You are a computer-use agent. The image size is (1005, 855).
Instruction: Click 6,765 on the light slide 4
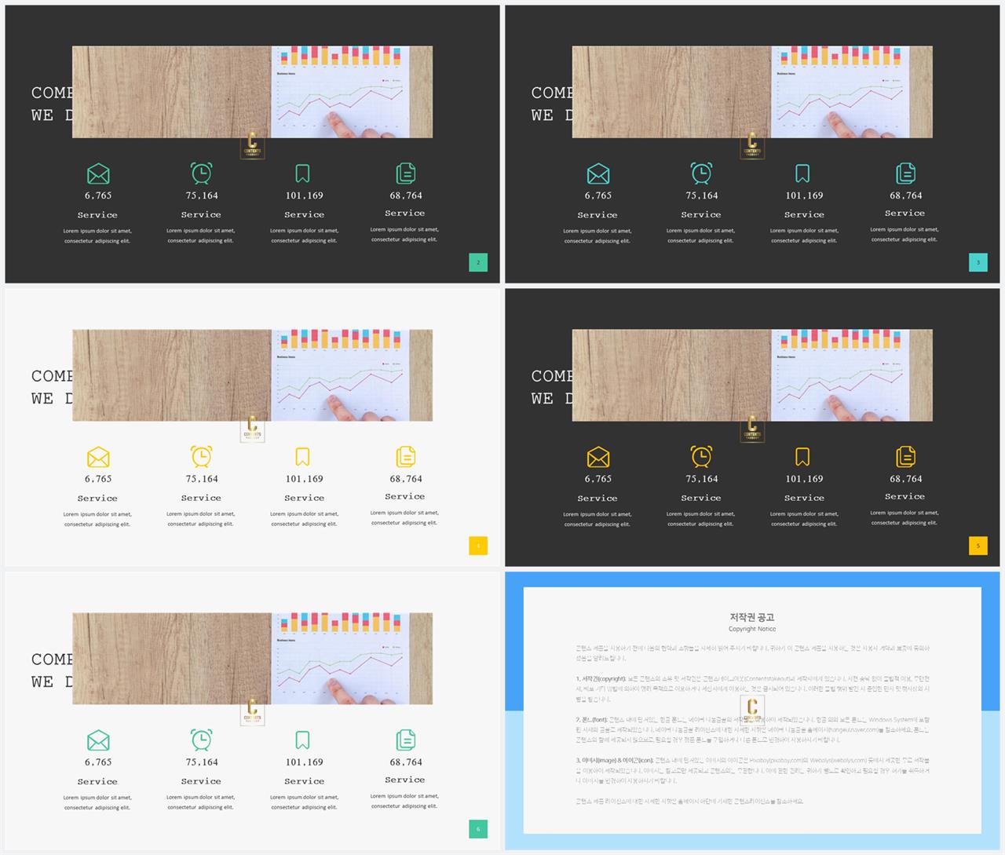click(98, 479)
